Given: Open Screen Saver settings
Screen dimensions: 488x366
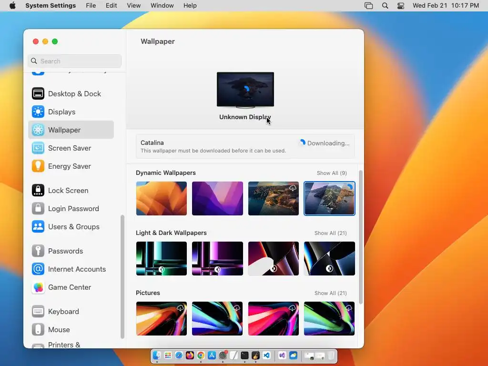Looking at the screenshot, I should click(x=71, y=148).
